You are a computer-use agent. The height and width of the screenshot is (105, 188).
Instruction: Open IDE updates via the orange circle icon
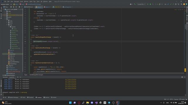point(184,4)
